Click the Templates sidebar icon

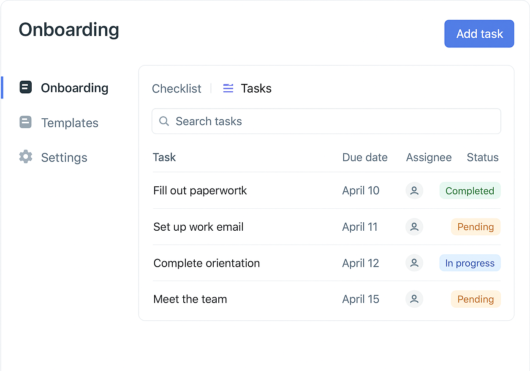26,123
